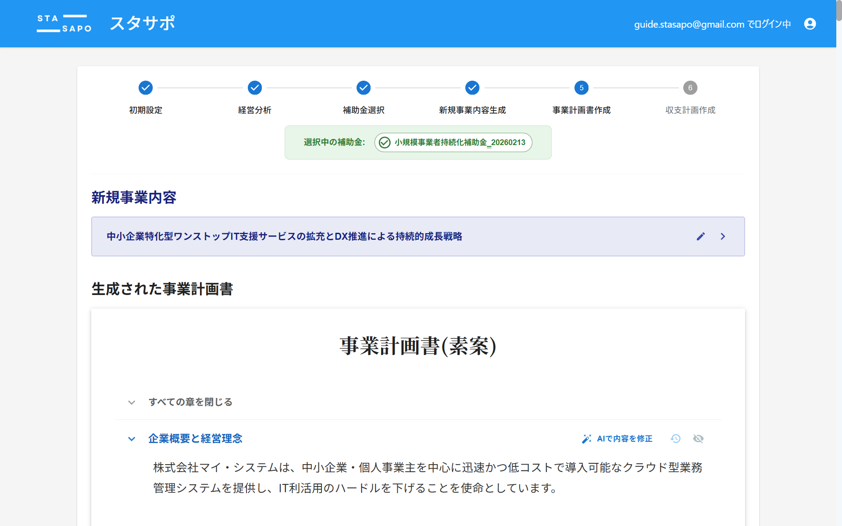Click the page vertical scrollbar thumb
Screen dimensions: 842x526
(838, 11)
